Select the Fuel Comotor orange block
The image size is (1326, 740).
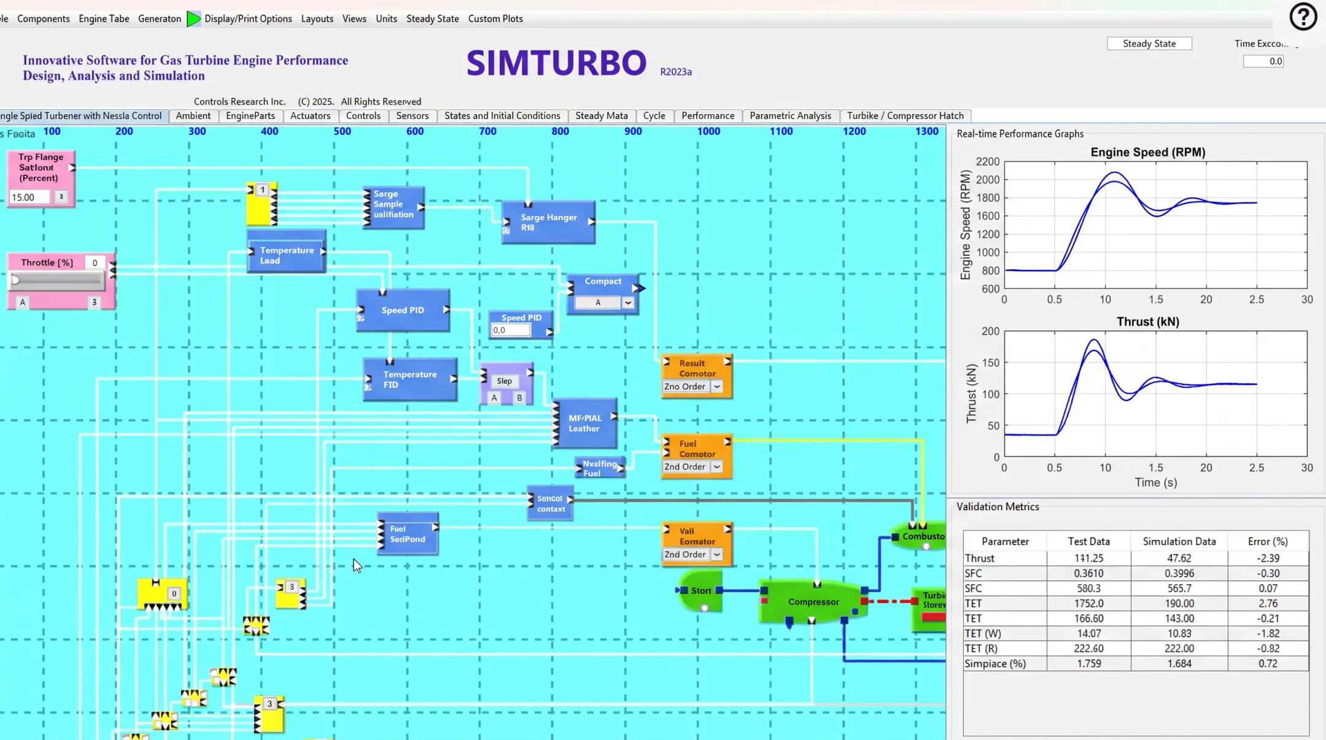697,456
